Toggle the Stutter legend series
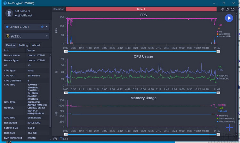The width and height of the screenshot is (240, 143). tap(224, 36)
